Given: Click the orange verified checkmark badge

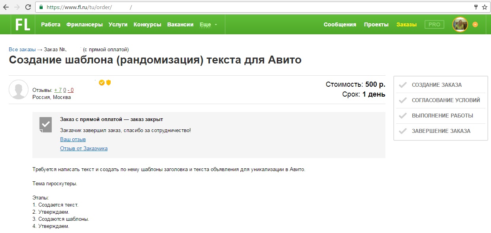Looking at the screenshot, I should pyautogui.click(x=102, y=82).
